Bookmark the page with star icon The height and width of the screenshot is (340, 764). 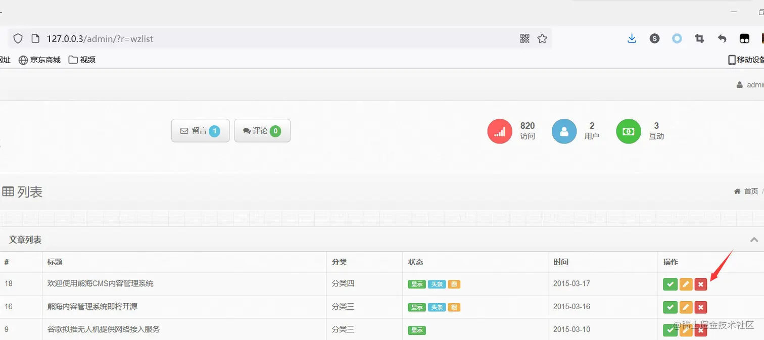542,38
